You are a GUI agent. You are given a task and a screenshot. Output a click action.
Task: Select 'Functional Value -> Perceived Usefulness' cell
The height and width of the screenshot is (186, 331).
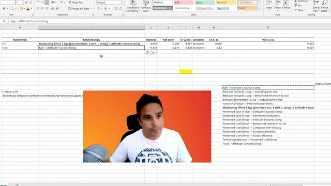pyautogui.click(x=268, y=104)
